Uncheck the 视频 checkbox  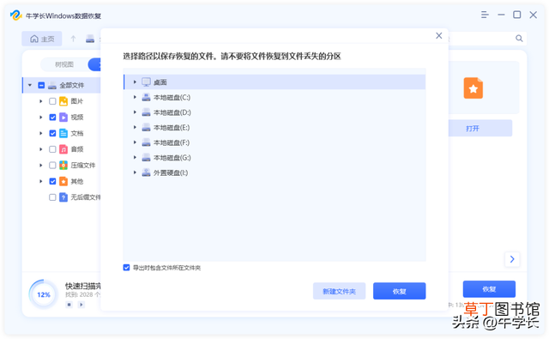coord(52,117)
